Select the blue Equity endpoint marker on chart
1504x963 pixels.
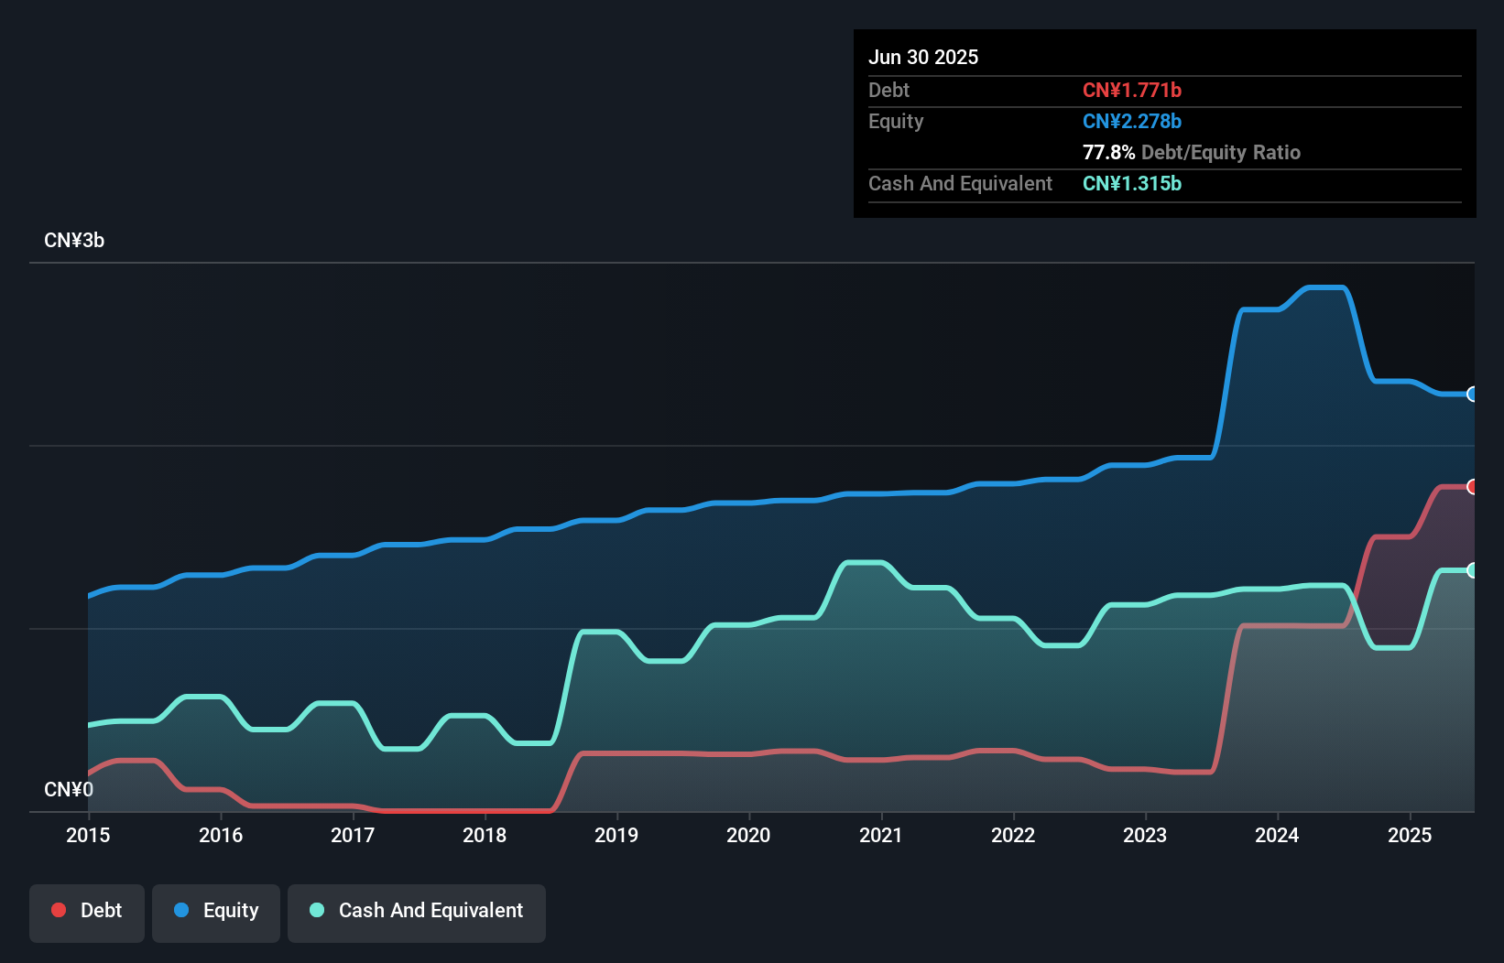[x=1473, y=395]
